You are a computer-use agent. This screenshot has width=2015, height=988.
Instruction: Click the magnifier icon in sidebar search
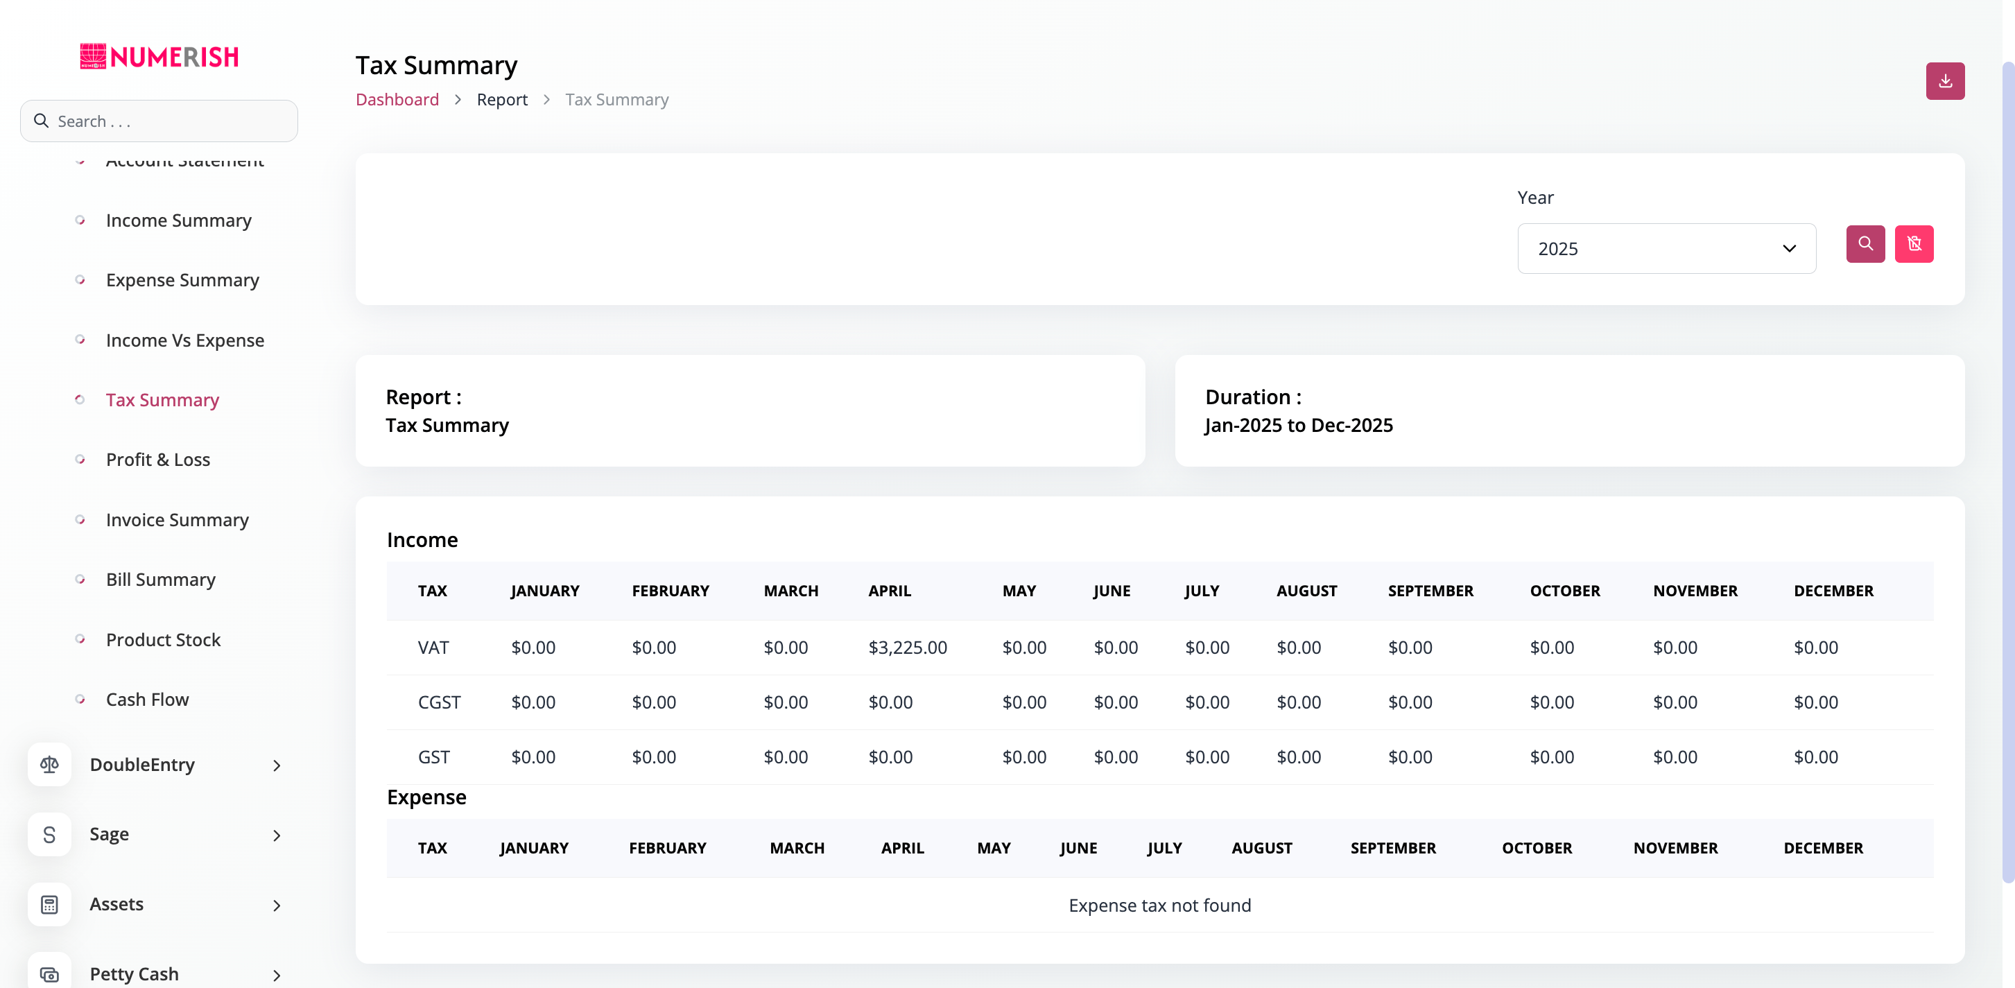pos(41,121)
